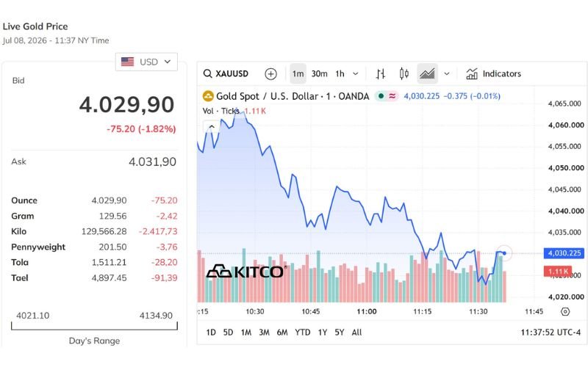Toggle the green market status dot
Screen dimensions: 588x367
pos(381,96)
